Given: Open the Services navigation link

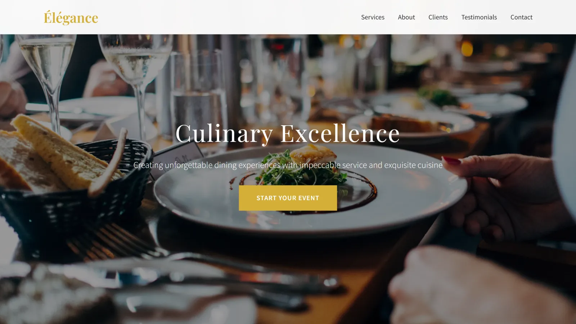Looking at the screenshot, I should click(373, 17).
